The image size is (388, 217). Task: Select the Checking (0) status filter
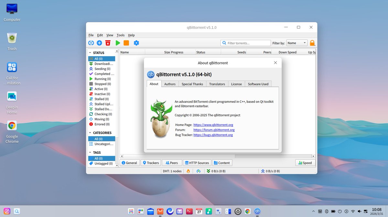[102, 114]
